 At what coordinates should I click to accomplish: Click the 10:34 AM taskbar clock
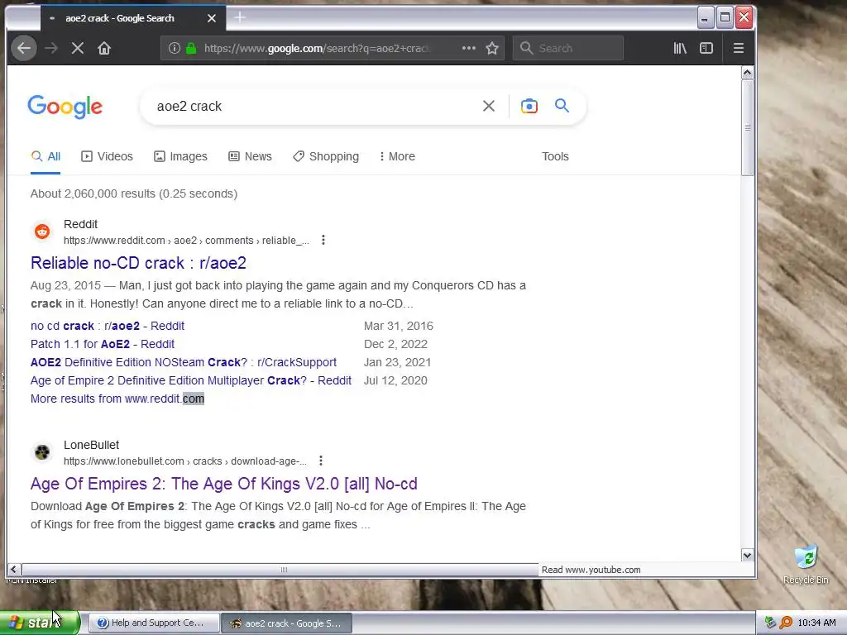pos(816,623)
